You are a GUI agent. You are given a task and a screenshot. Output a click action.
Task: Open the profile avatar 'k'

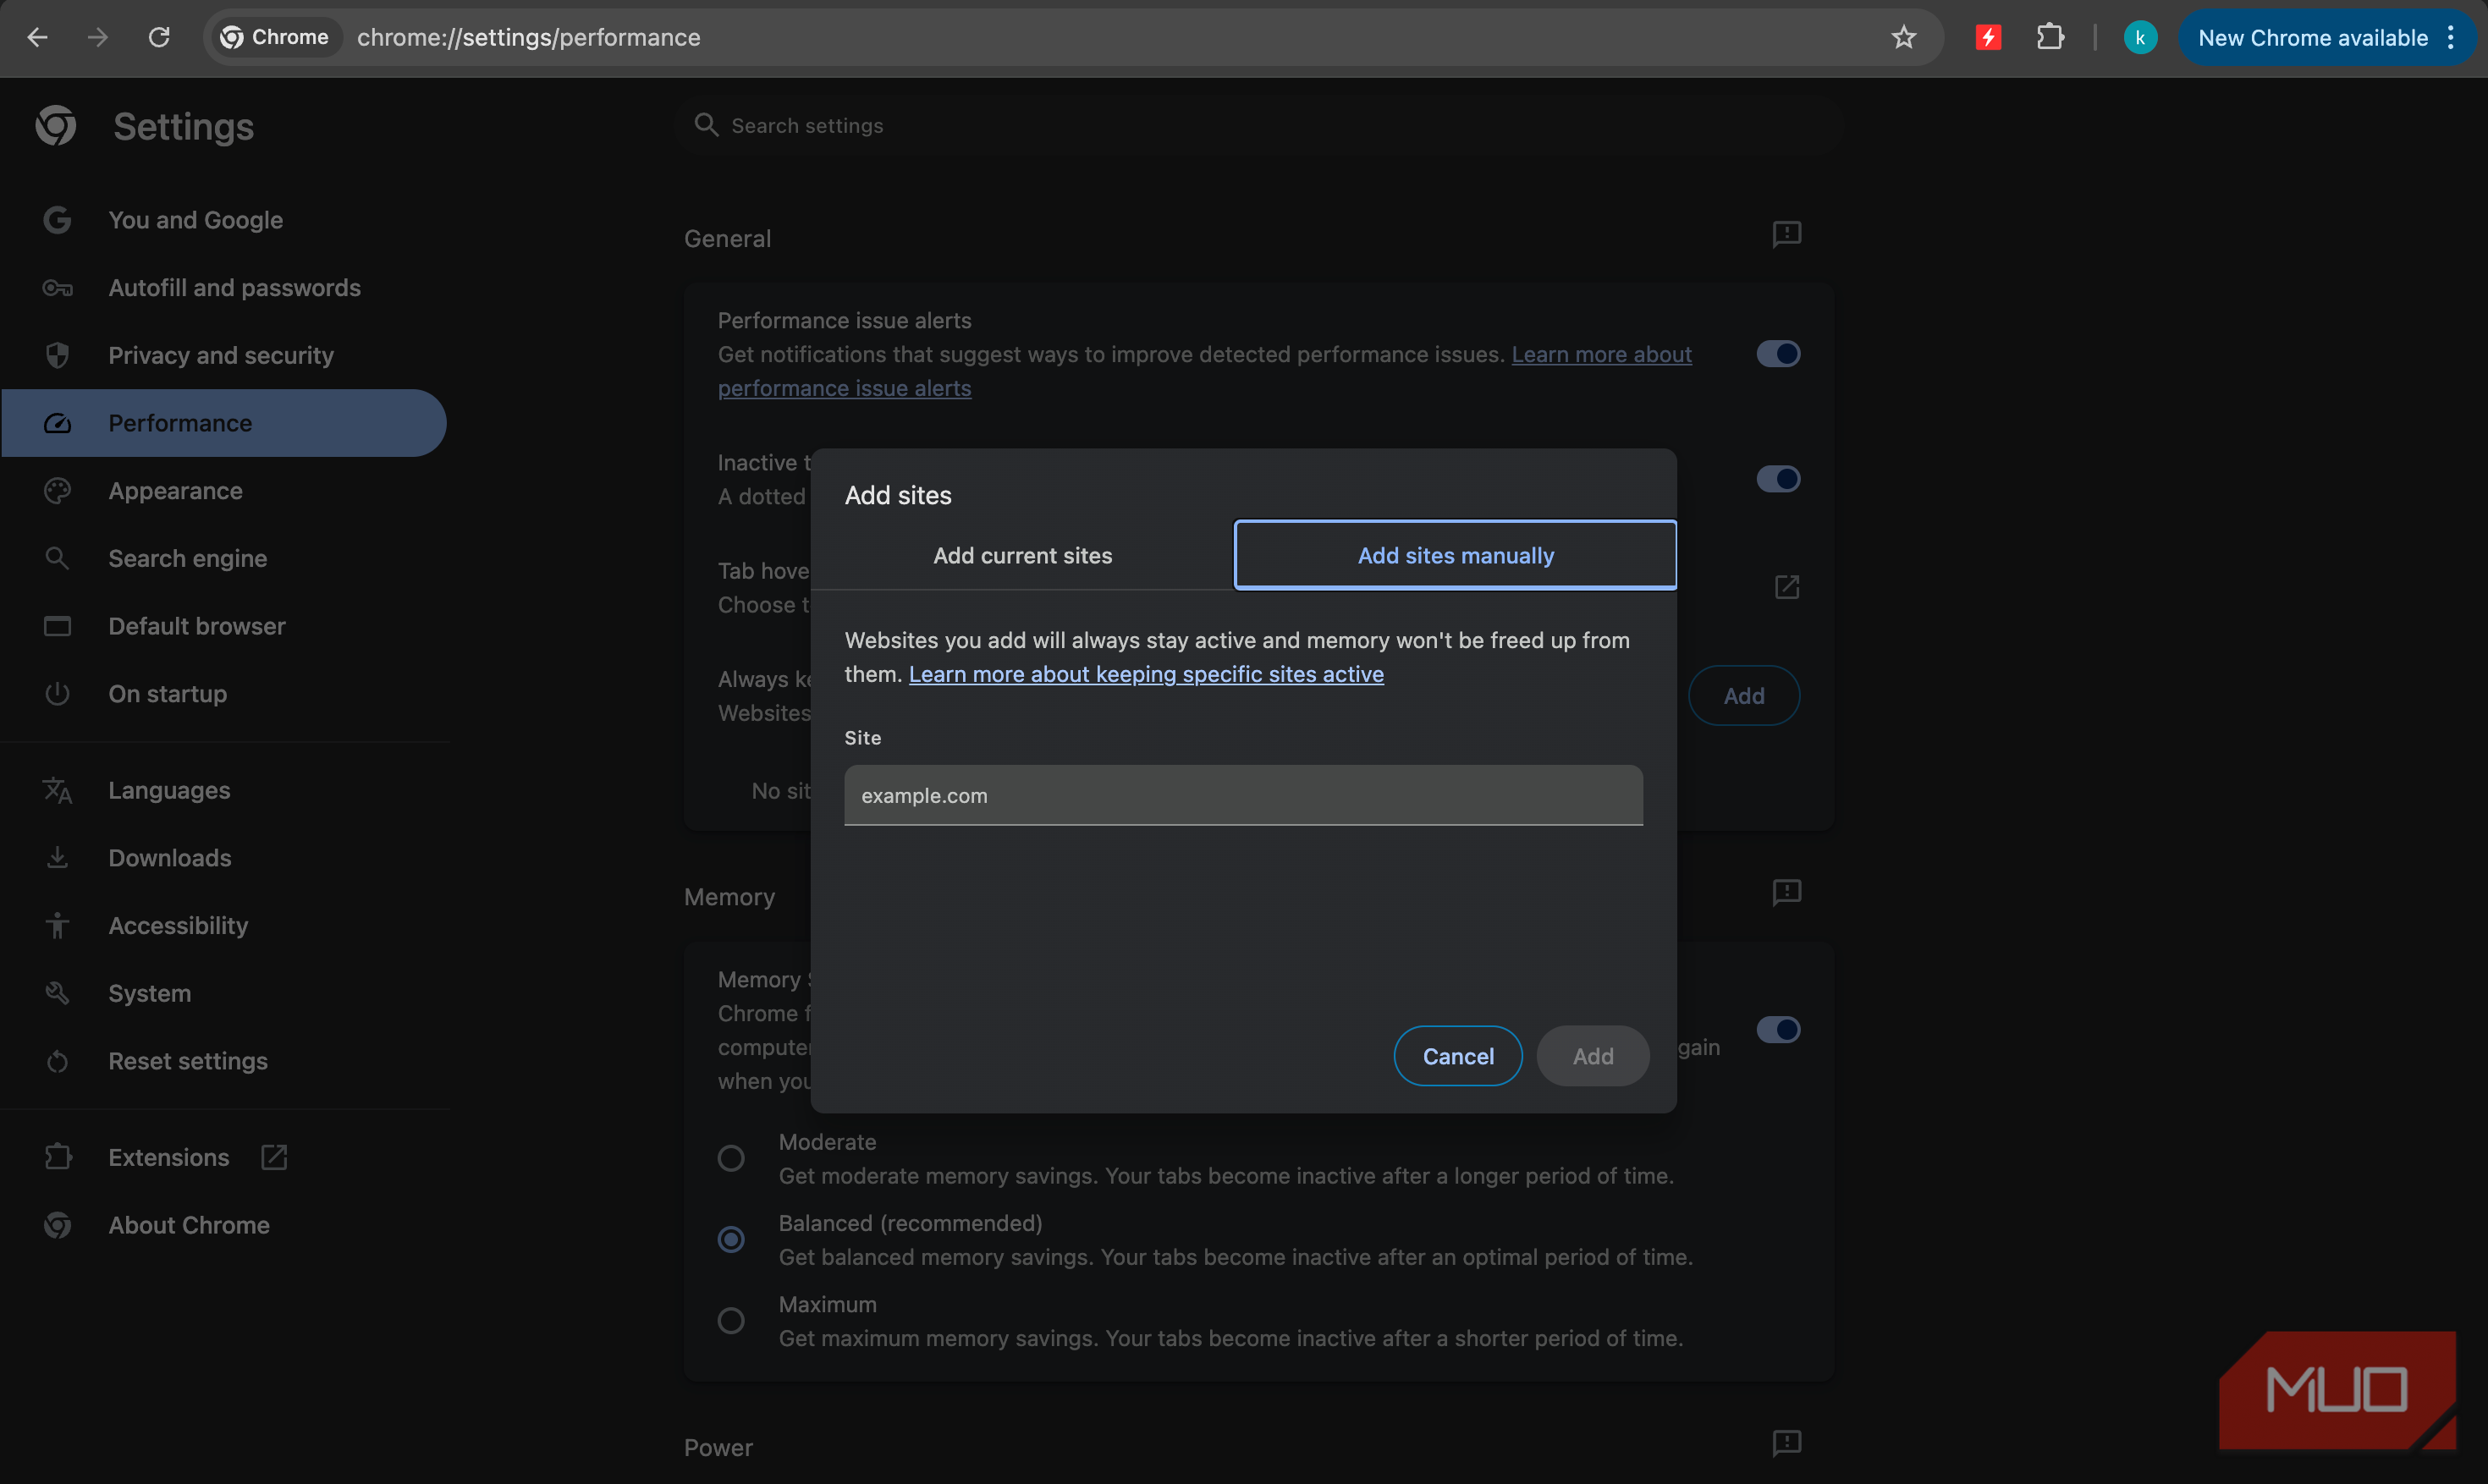2139,37
